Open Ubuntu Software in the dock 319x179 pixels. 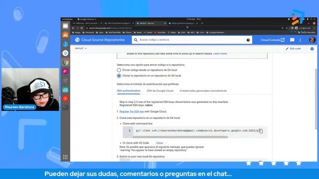pos(65,35)
